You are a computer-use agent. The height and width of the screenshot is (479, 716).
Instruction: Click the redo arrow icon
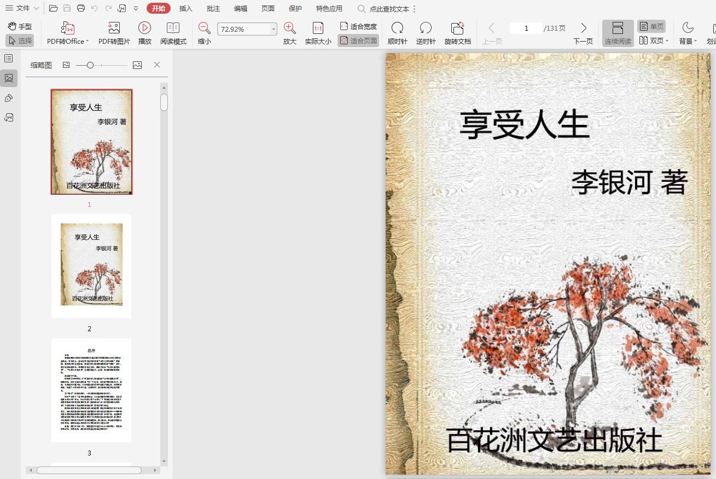coord(108,8)
